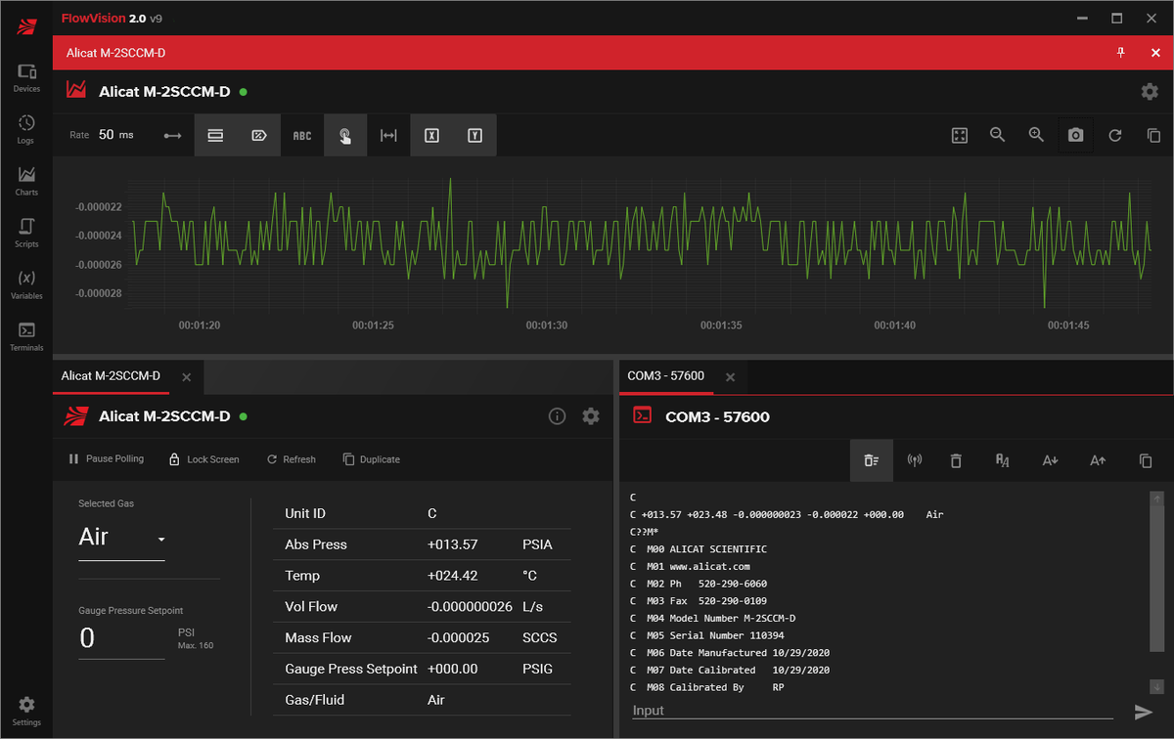Switch to the Alicat M-2SCCM-D device tab
Image resolution: width=1174 pixels, height=739 pixels.
pyautogui.click(x=111, y=376)
